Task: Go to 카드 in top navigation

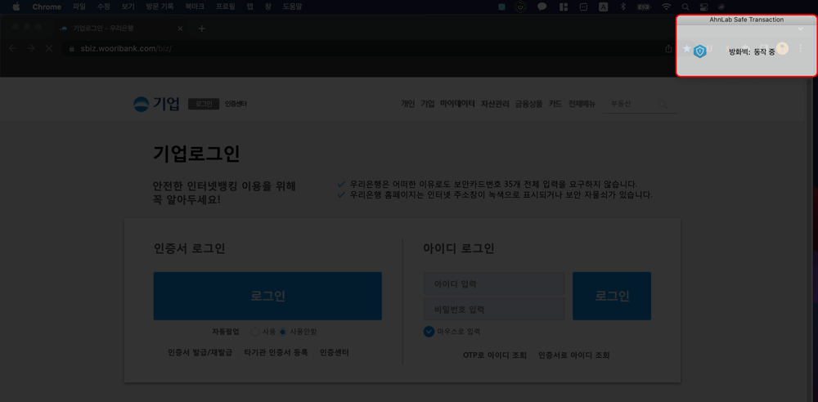Action: pos(555,104)
